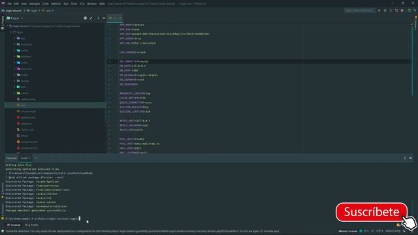The image size is (418, 235).
Task: Select the tests folder
Action: pos(24,87)
